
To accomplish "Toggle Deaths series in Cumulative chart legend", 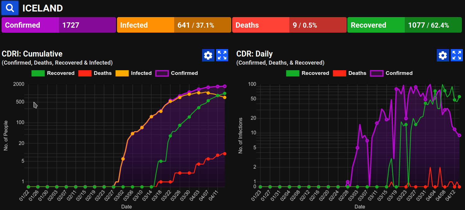I will click(95, 73).
